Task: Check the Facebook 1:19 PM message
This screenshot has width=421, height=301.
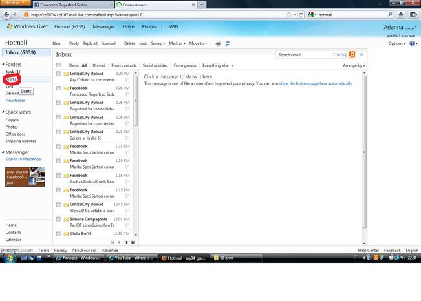Action: click(58, 161)
